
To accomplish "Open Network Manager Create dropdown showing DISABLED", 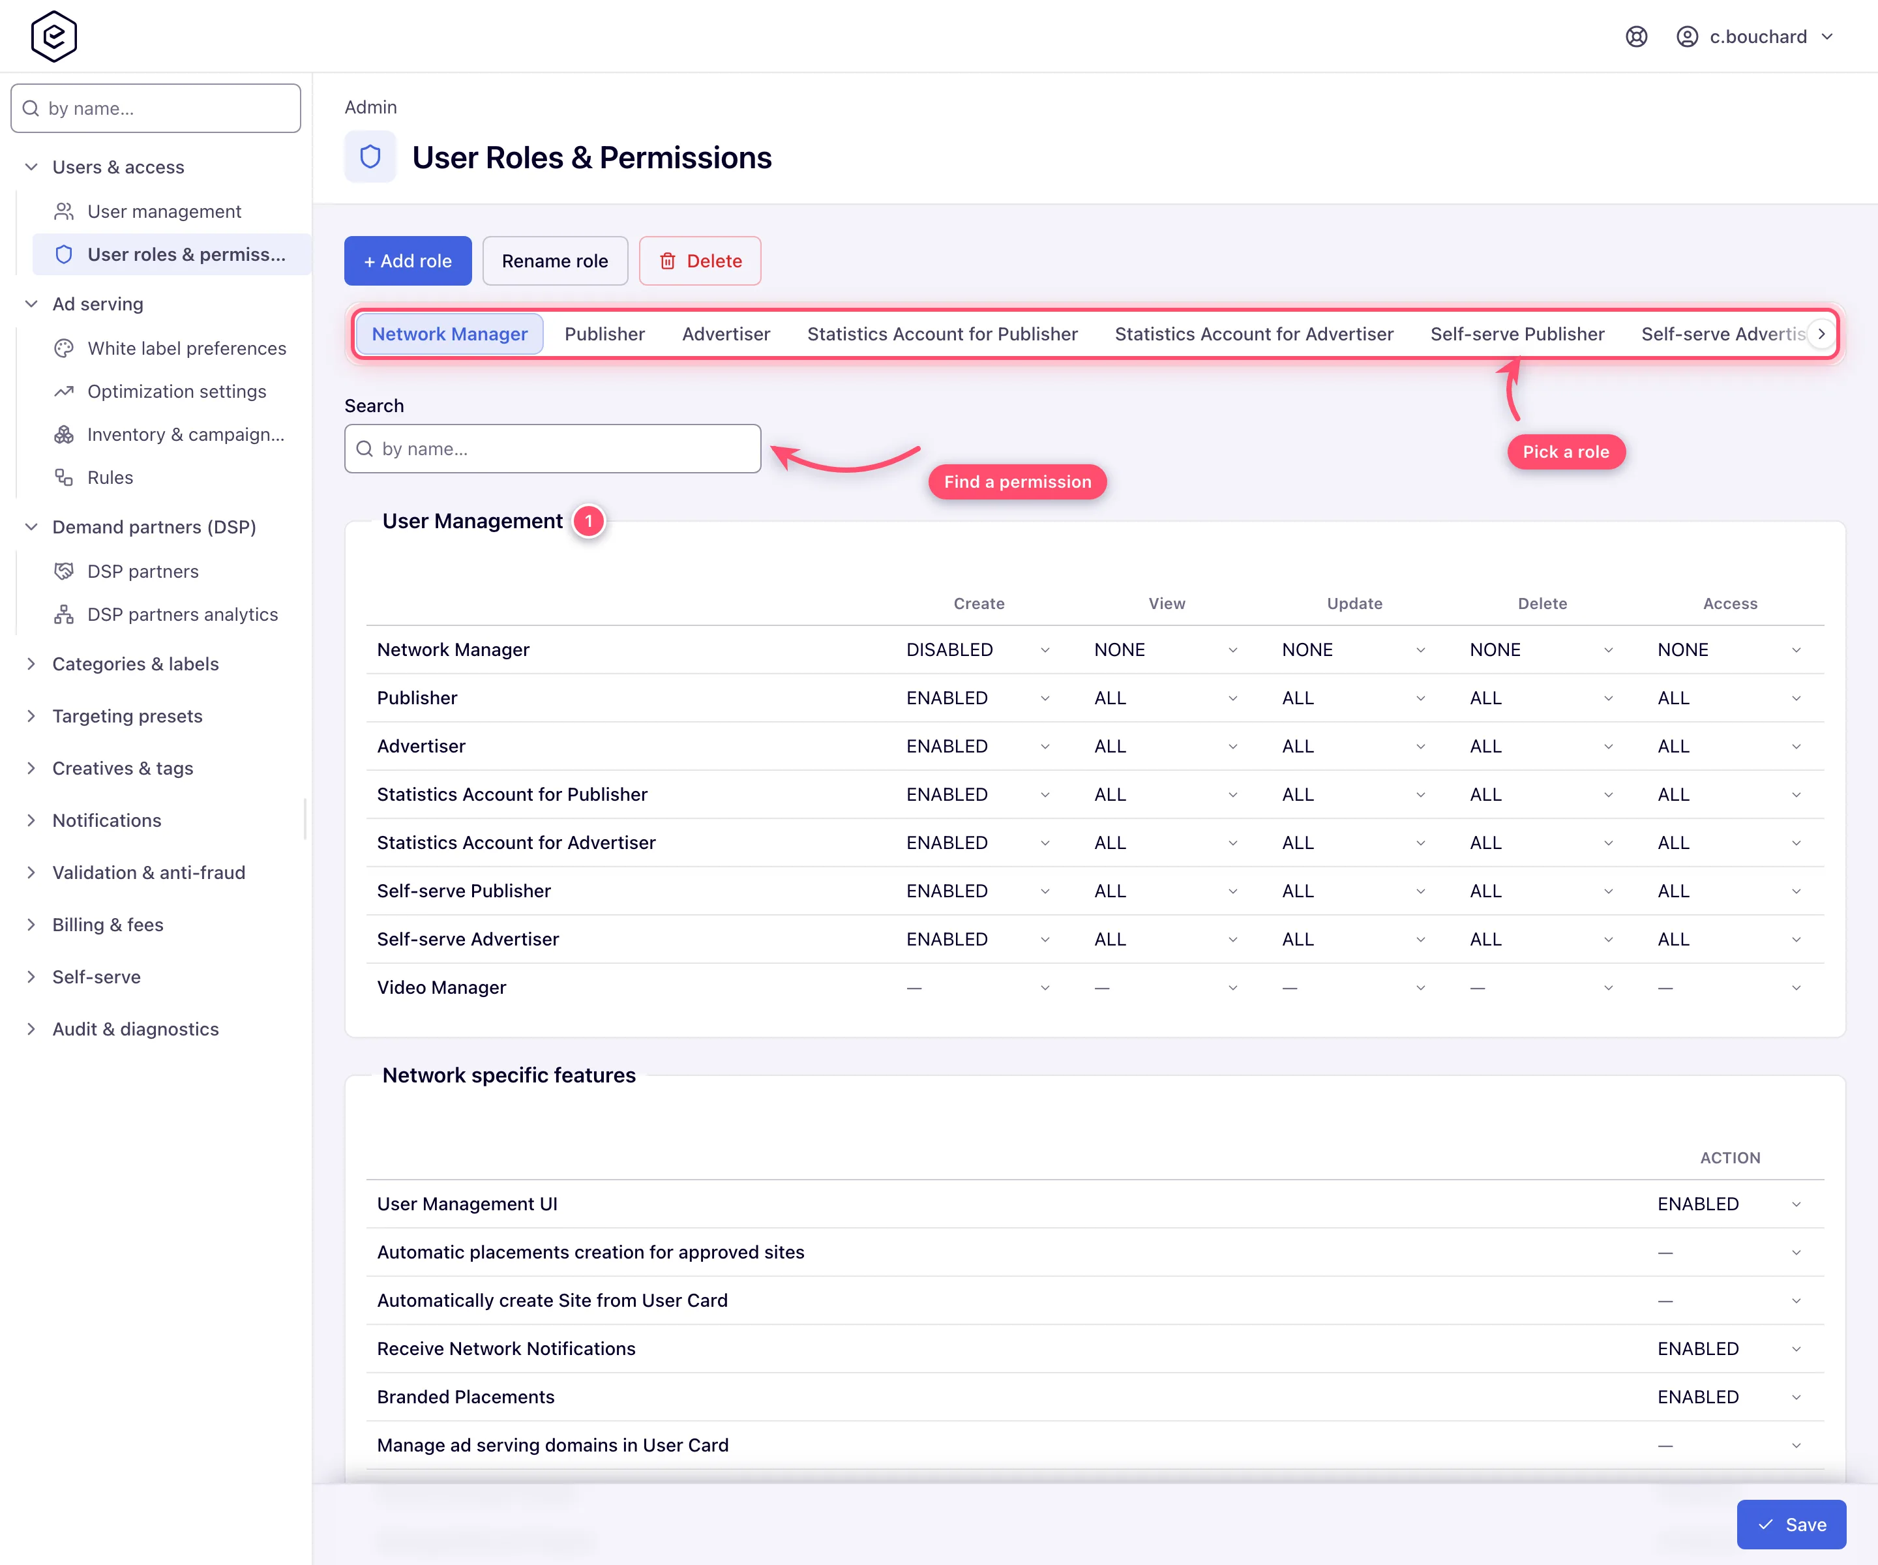I will (978, 650).
